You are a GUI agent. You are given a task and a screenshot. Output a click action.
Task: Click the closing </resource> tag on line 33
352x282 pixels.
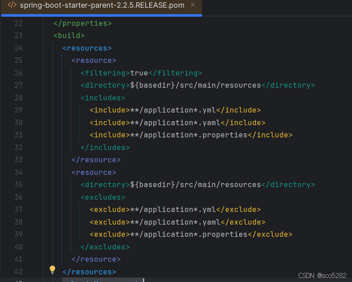tap(96, 160)
